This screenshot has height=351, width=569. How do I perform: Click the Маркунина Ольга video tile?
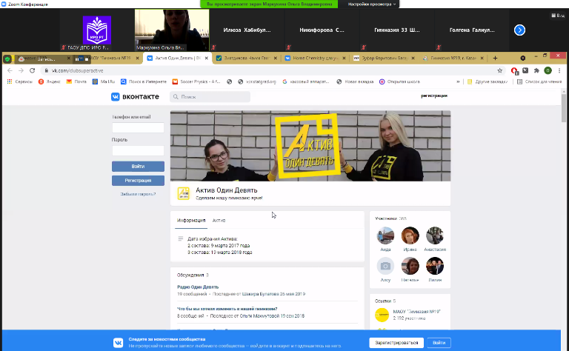point(172,30)
